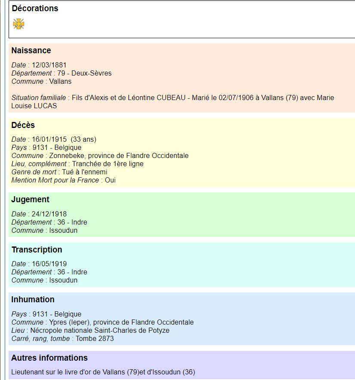Select the Jugement section heading
The image size is (355, 380).
pos(31,200)
